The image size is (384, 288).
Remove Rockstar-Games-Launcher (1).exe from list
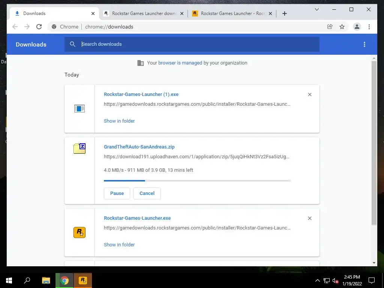309,94
